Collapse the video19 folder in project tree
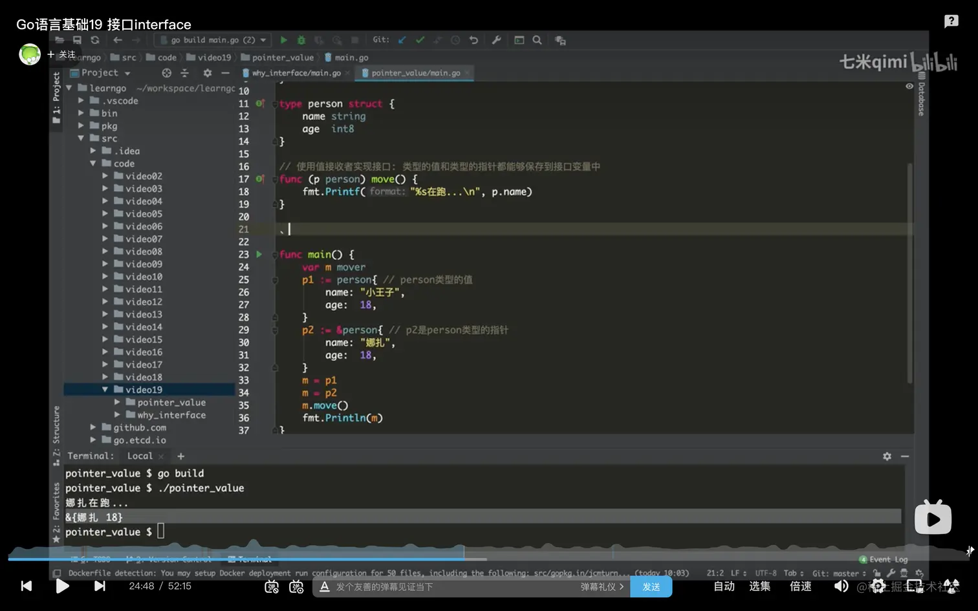The width and height of the screenshot is (978, 611). tap(105, 390)
